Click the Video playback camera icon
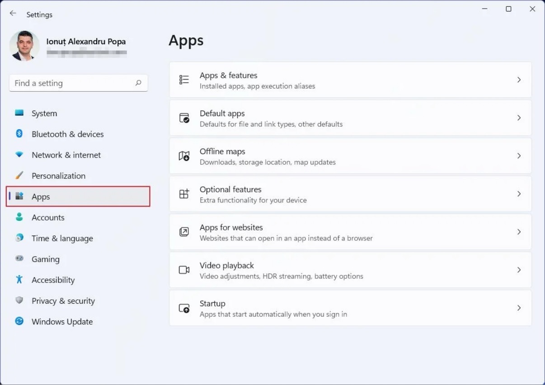 pyautogui.click(x=184, y=270)
